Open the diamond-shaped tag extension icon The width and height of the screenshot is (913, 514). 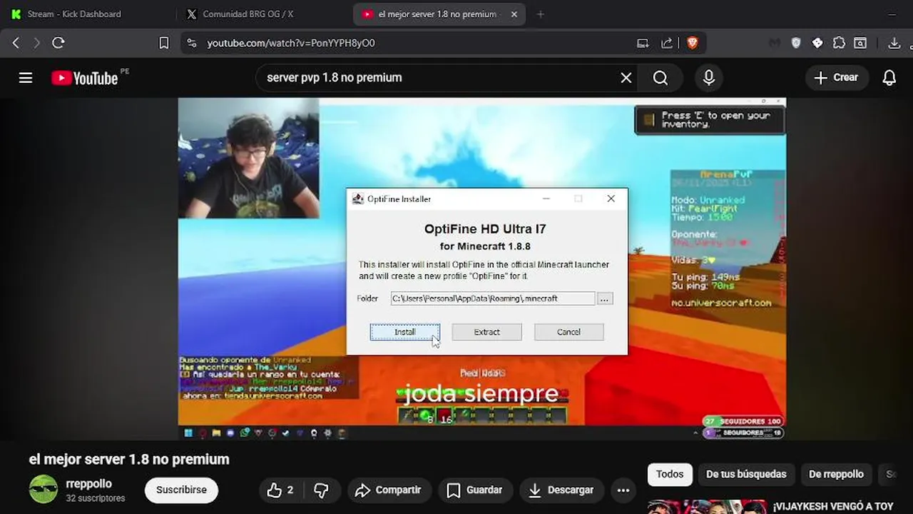pos(817,43)
